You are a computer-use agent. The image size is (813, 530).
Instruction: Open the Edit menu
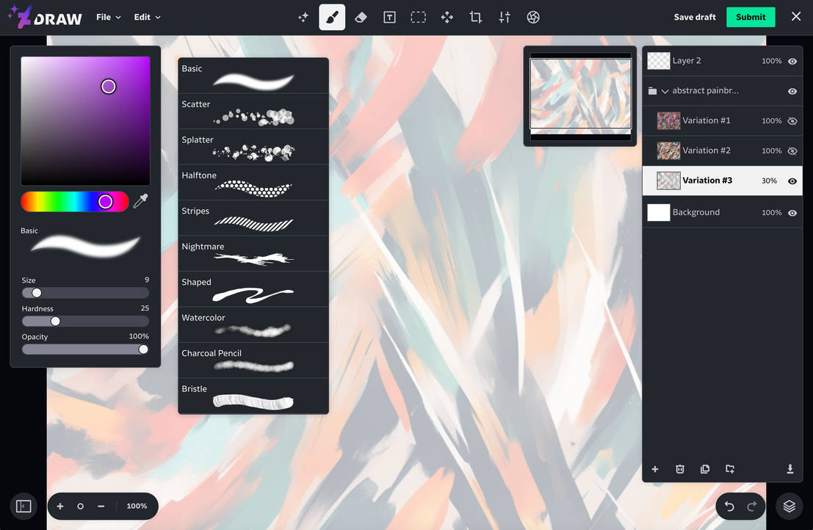point(147,17)
